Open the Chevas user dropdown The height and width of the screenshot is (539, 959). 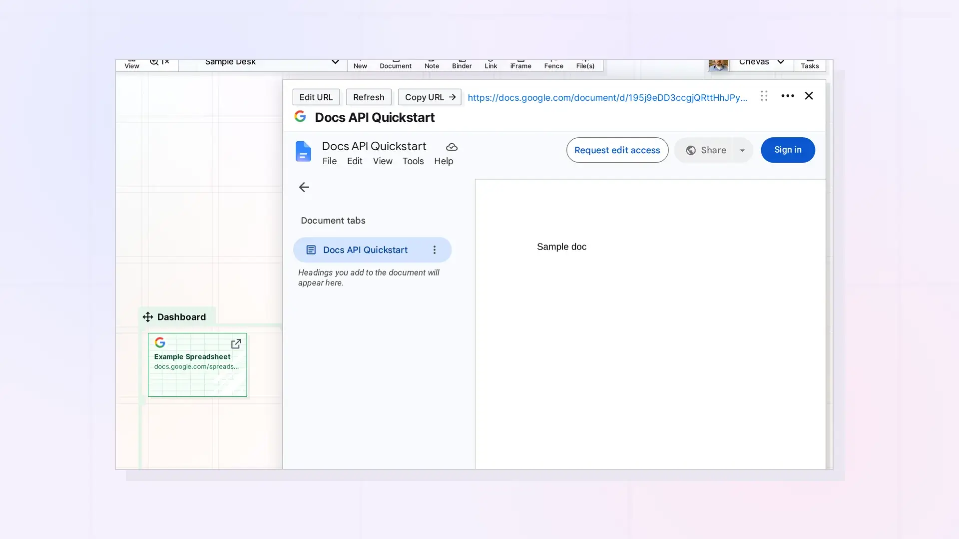pos(781,62)
